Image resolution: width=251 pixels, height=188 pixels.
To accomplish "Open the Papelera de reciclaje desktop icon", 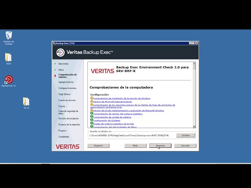I will (9, 38).
